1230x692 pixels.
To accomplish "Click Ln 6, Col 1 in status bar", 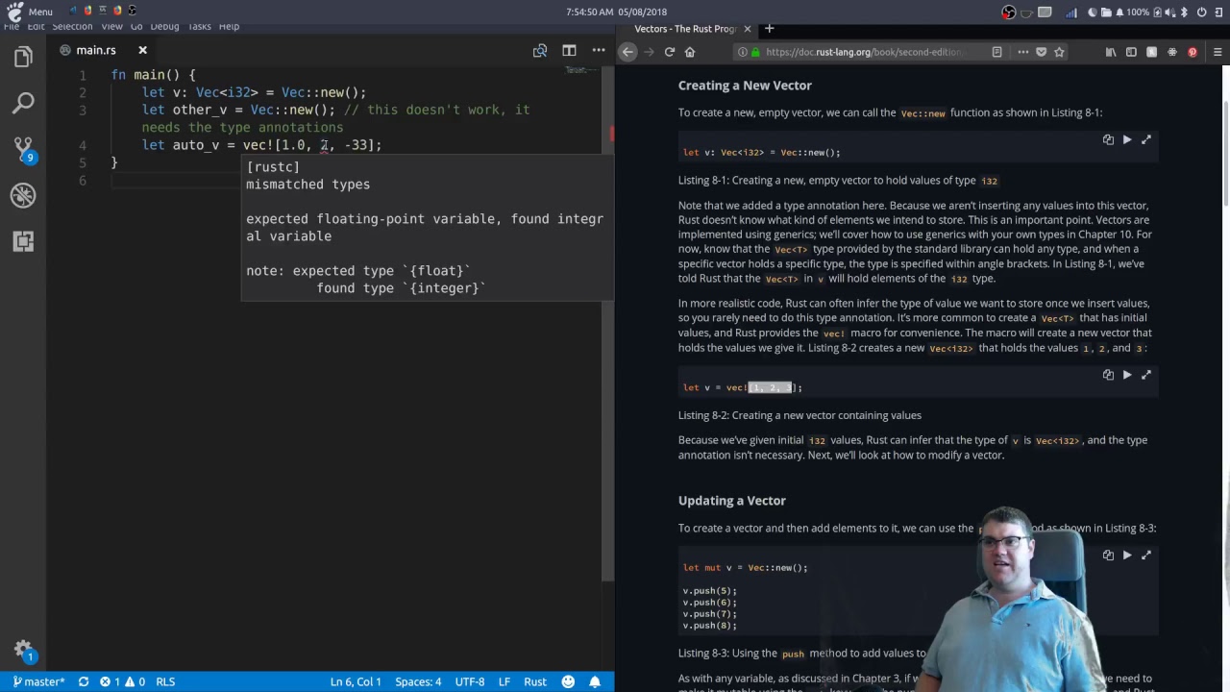I will 356,681.
